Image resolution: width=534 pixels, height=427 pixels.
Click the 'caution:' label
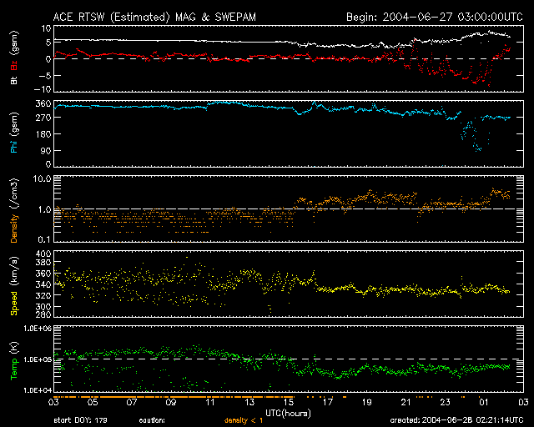point(152,420)
